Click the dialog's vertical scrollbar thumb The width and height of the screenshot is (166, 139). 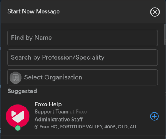[x=165, y=34]
